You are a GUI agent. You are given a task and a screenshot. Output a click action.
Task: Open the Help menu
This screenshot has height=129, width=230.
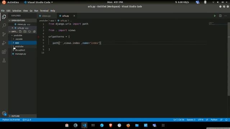coord(53,11)
